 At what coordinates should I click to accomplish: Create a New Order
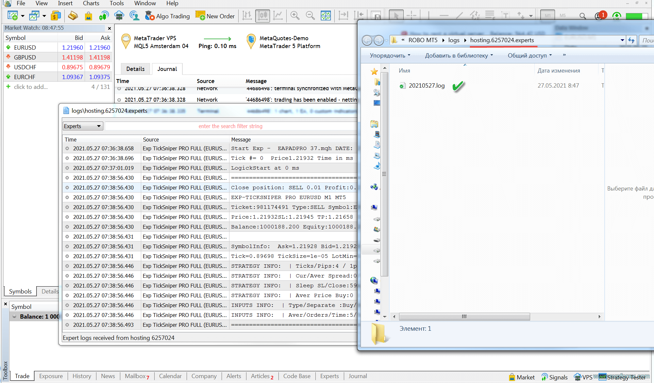coord(215,16)
